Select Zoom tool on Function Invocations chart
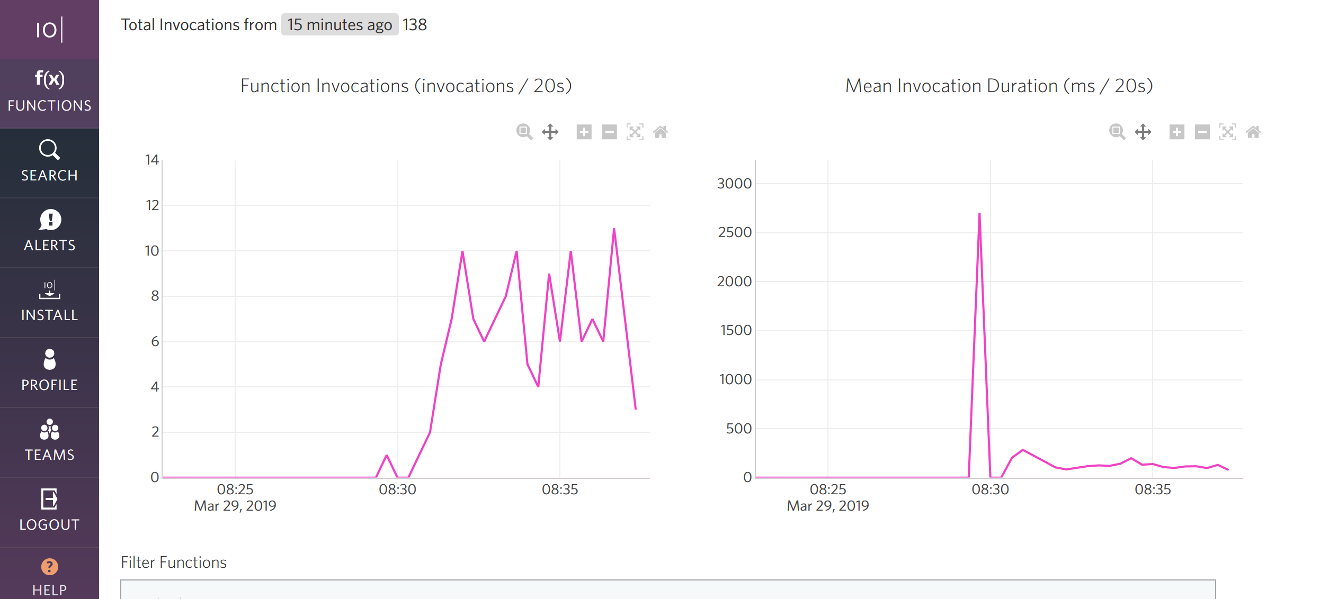 524,132
